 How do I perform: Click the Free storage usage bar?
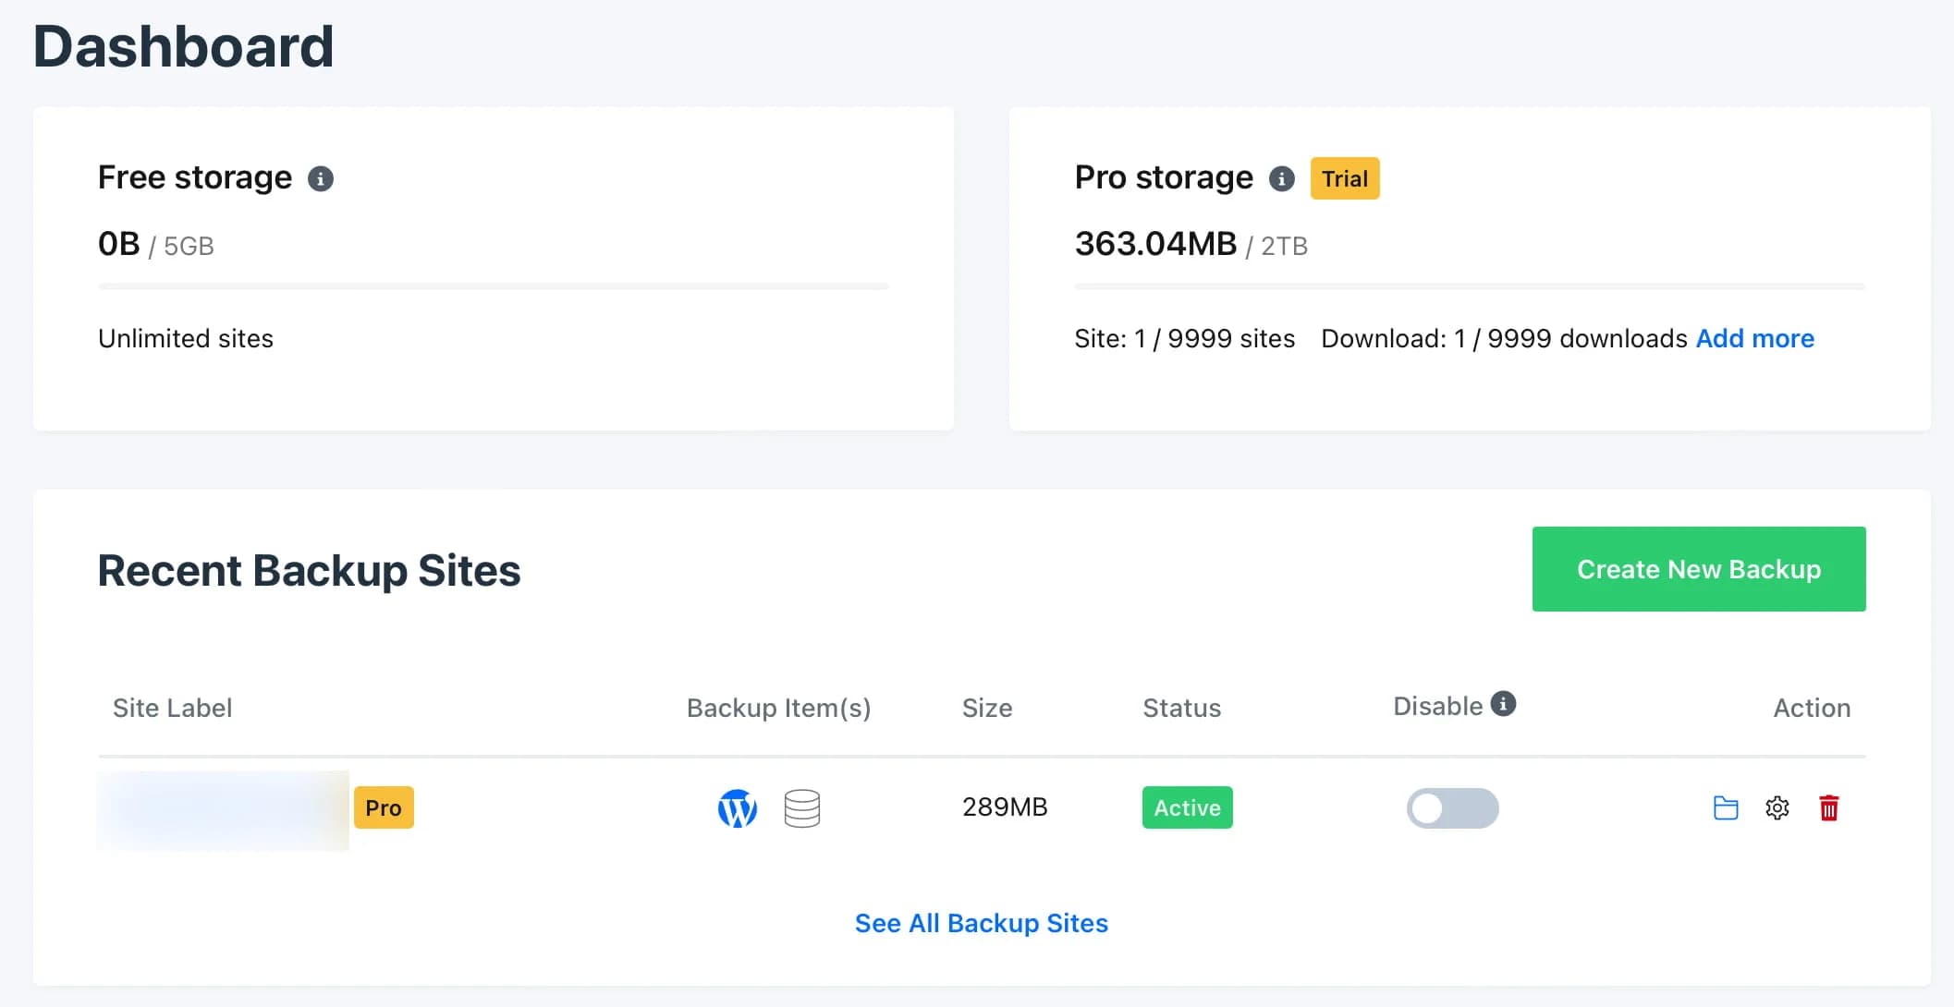pos(493,286)
